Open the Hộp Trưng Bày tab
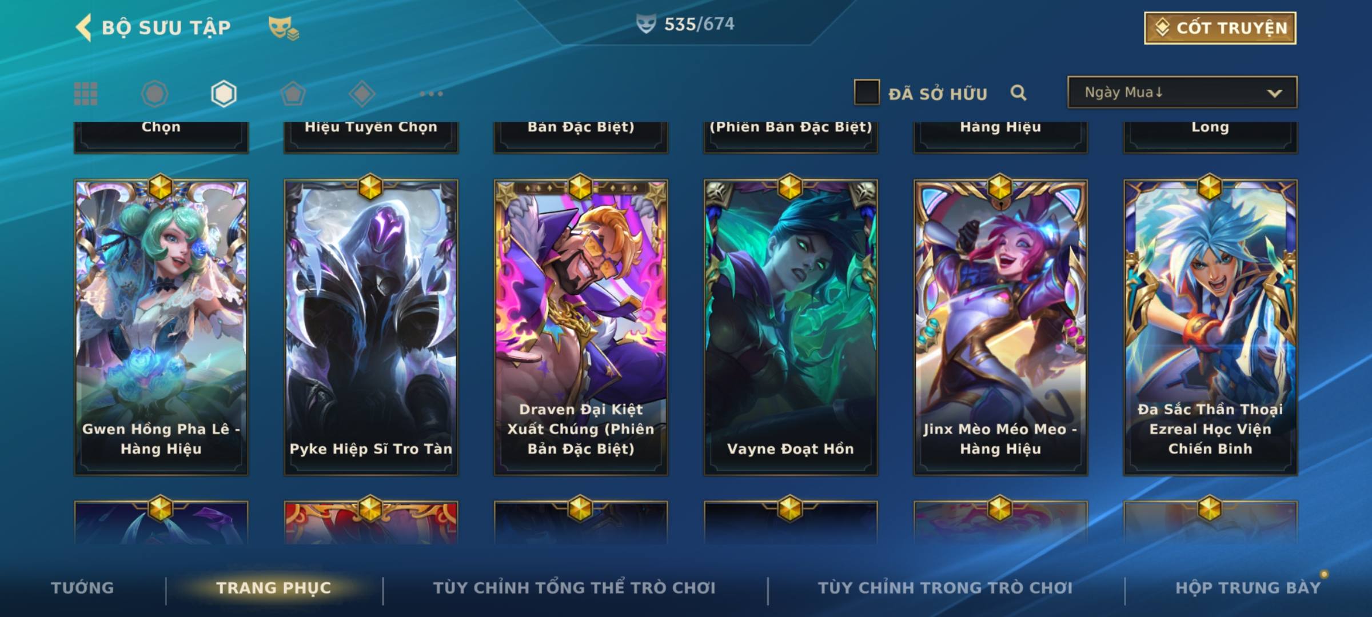This screenshot has height=617, width=1372. pyautogui.click(x=1248, y=587)
